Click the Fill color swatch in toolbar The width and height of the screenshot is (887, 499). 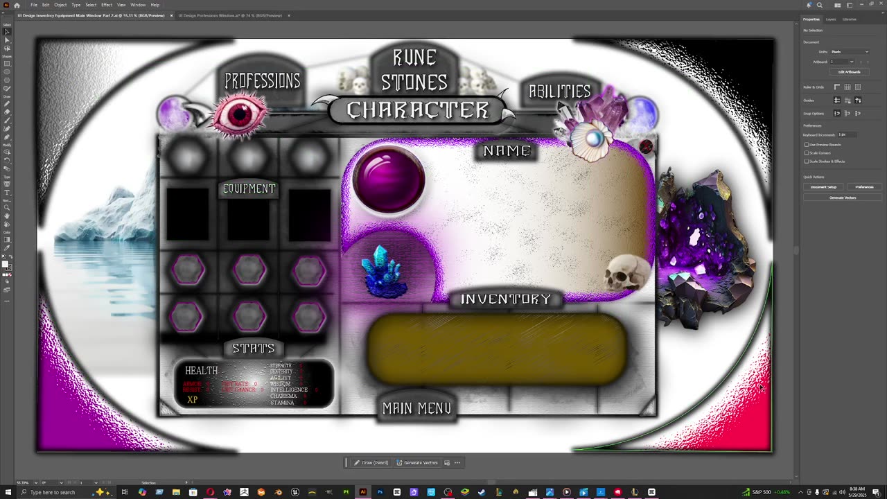pos(6,263)
